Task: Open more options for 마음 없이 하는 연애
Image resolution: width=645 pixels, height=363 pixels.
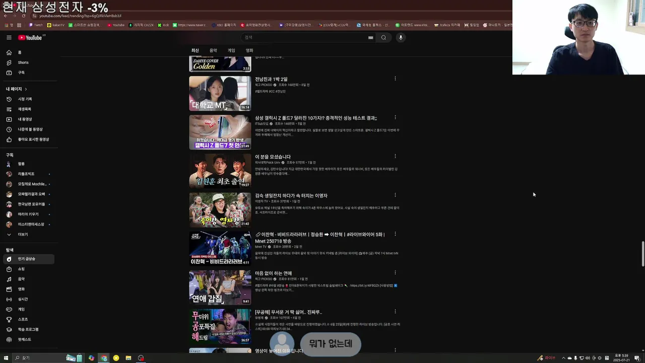Action: coord(395,273)
